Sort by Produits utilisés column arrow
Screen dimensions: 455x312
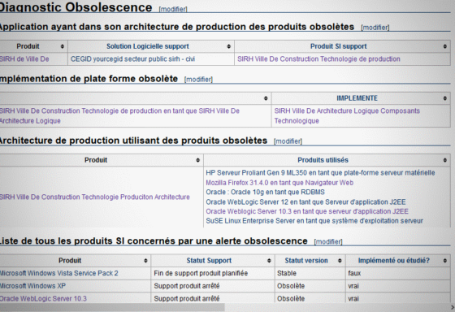click(x=445, y=160)
